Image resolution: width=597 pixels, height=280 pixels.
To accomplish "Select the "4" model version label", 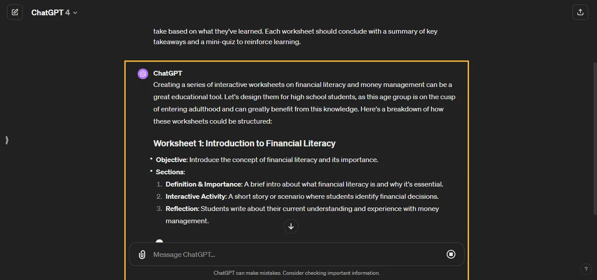I will tap(68, 12).
